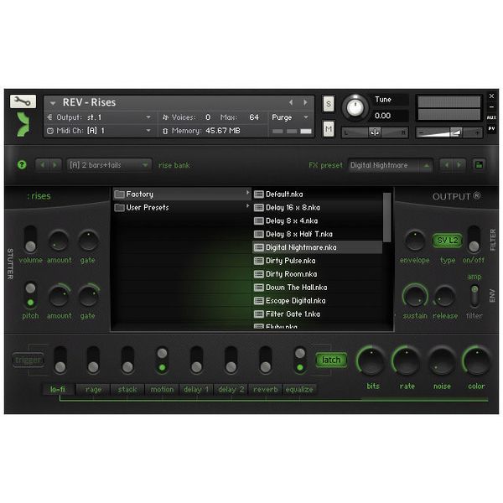Adjust the pitch gate knob
The height and width of the screenshot is (503, 503).
tap(89, 296)
